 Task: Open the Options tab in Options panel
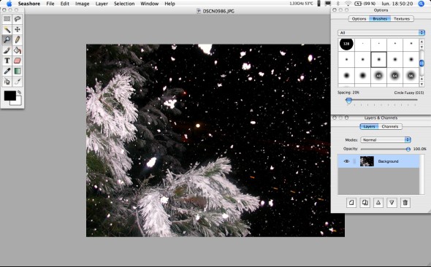click(x=359, y=19)
